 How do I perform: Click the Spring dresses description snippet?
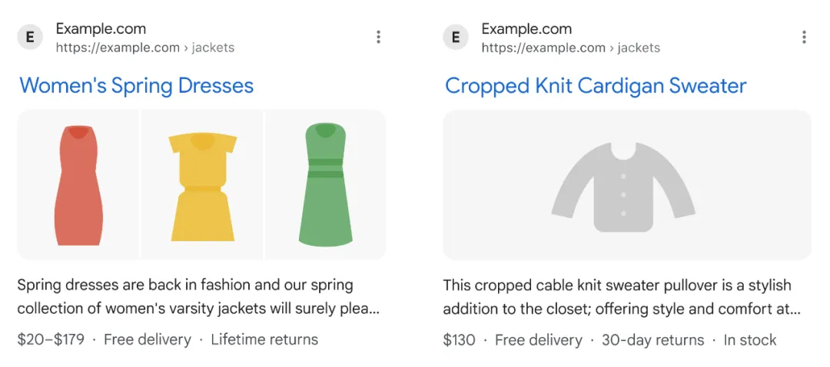click(x=198, y=297)
